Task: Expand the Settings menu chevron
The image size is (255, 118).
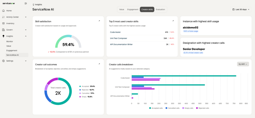Action: pos(26,61)
